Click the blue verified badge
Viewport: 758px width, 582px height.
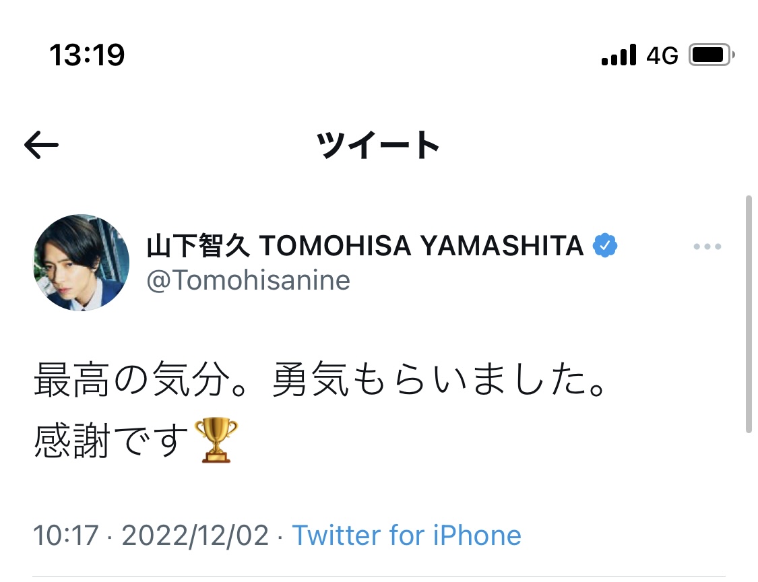coord(604,247)
